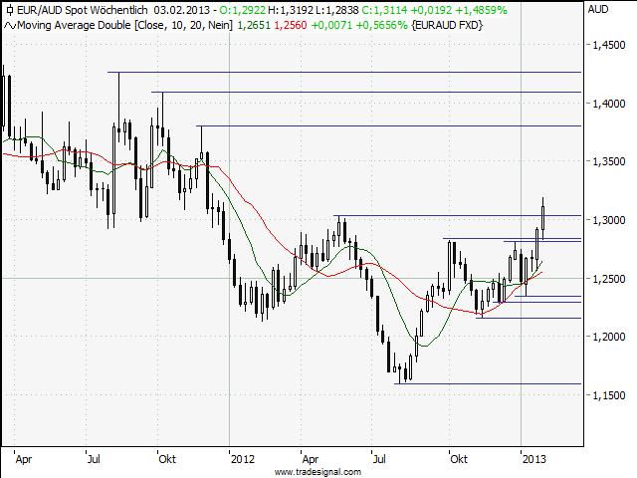Click the moving average wave icon
Image resolution: width=637 pixels, height=478 pixels.
(10, 26)
